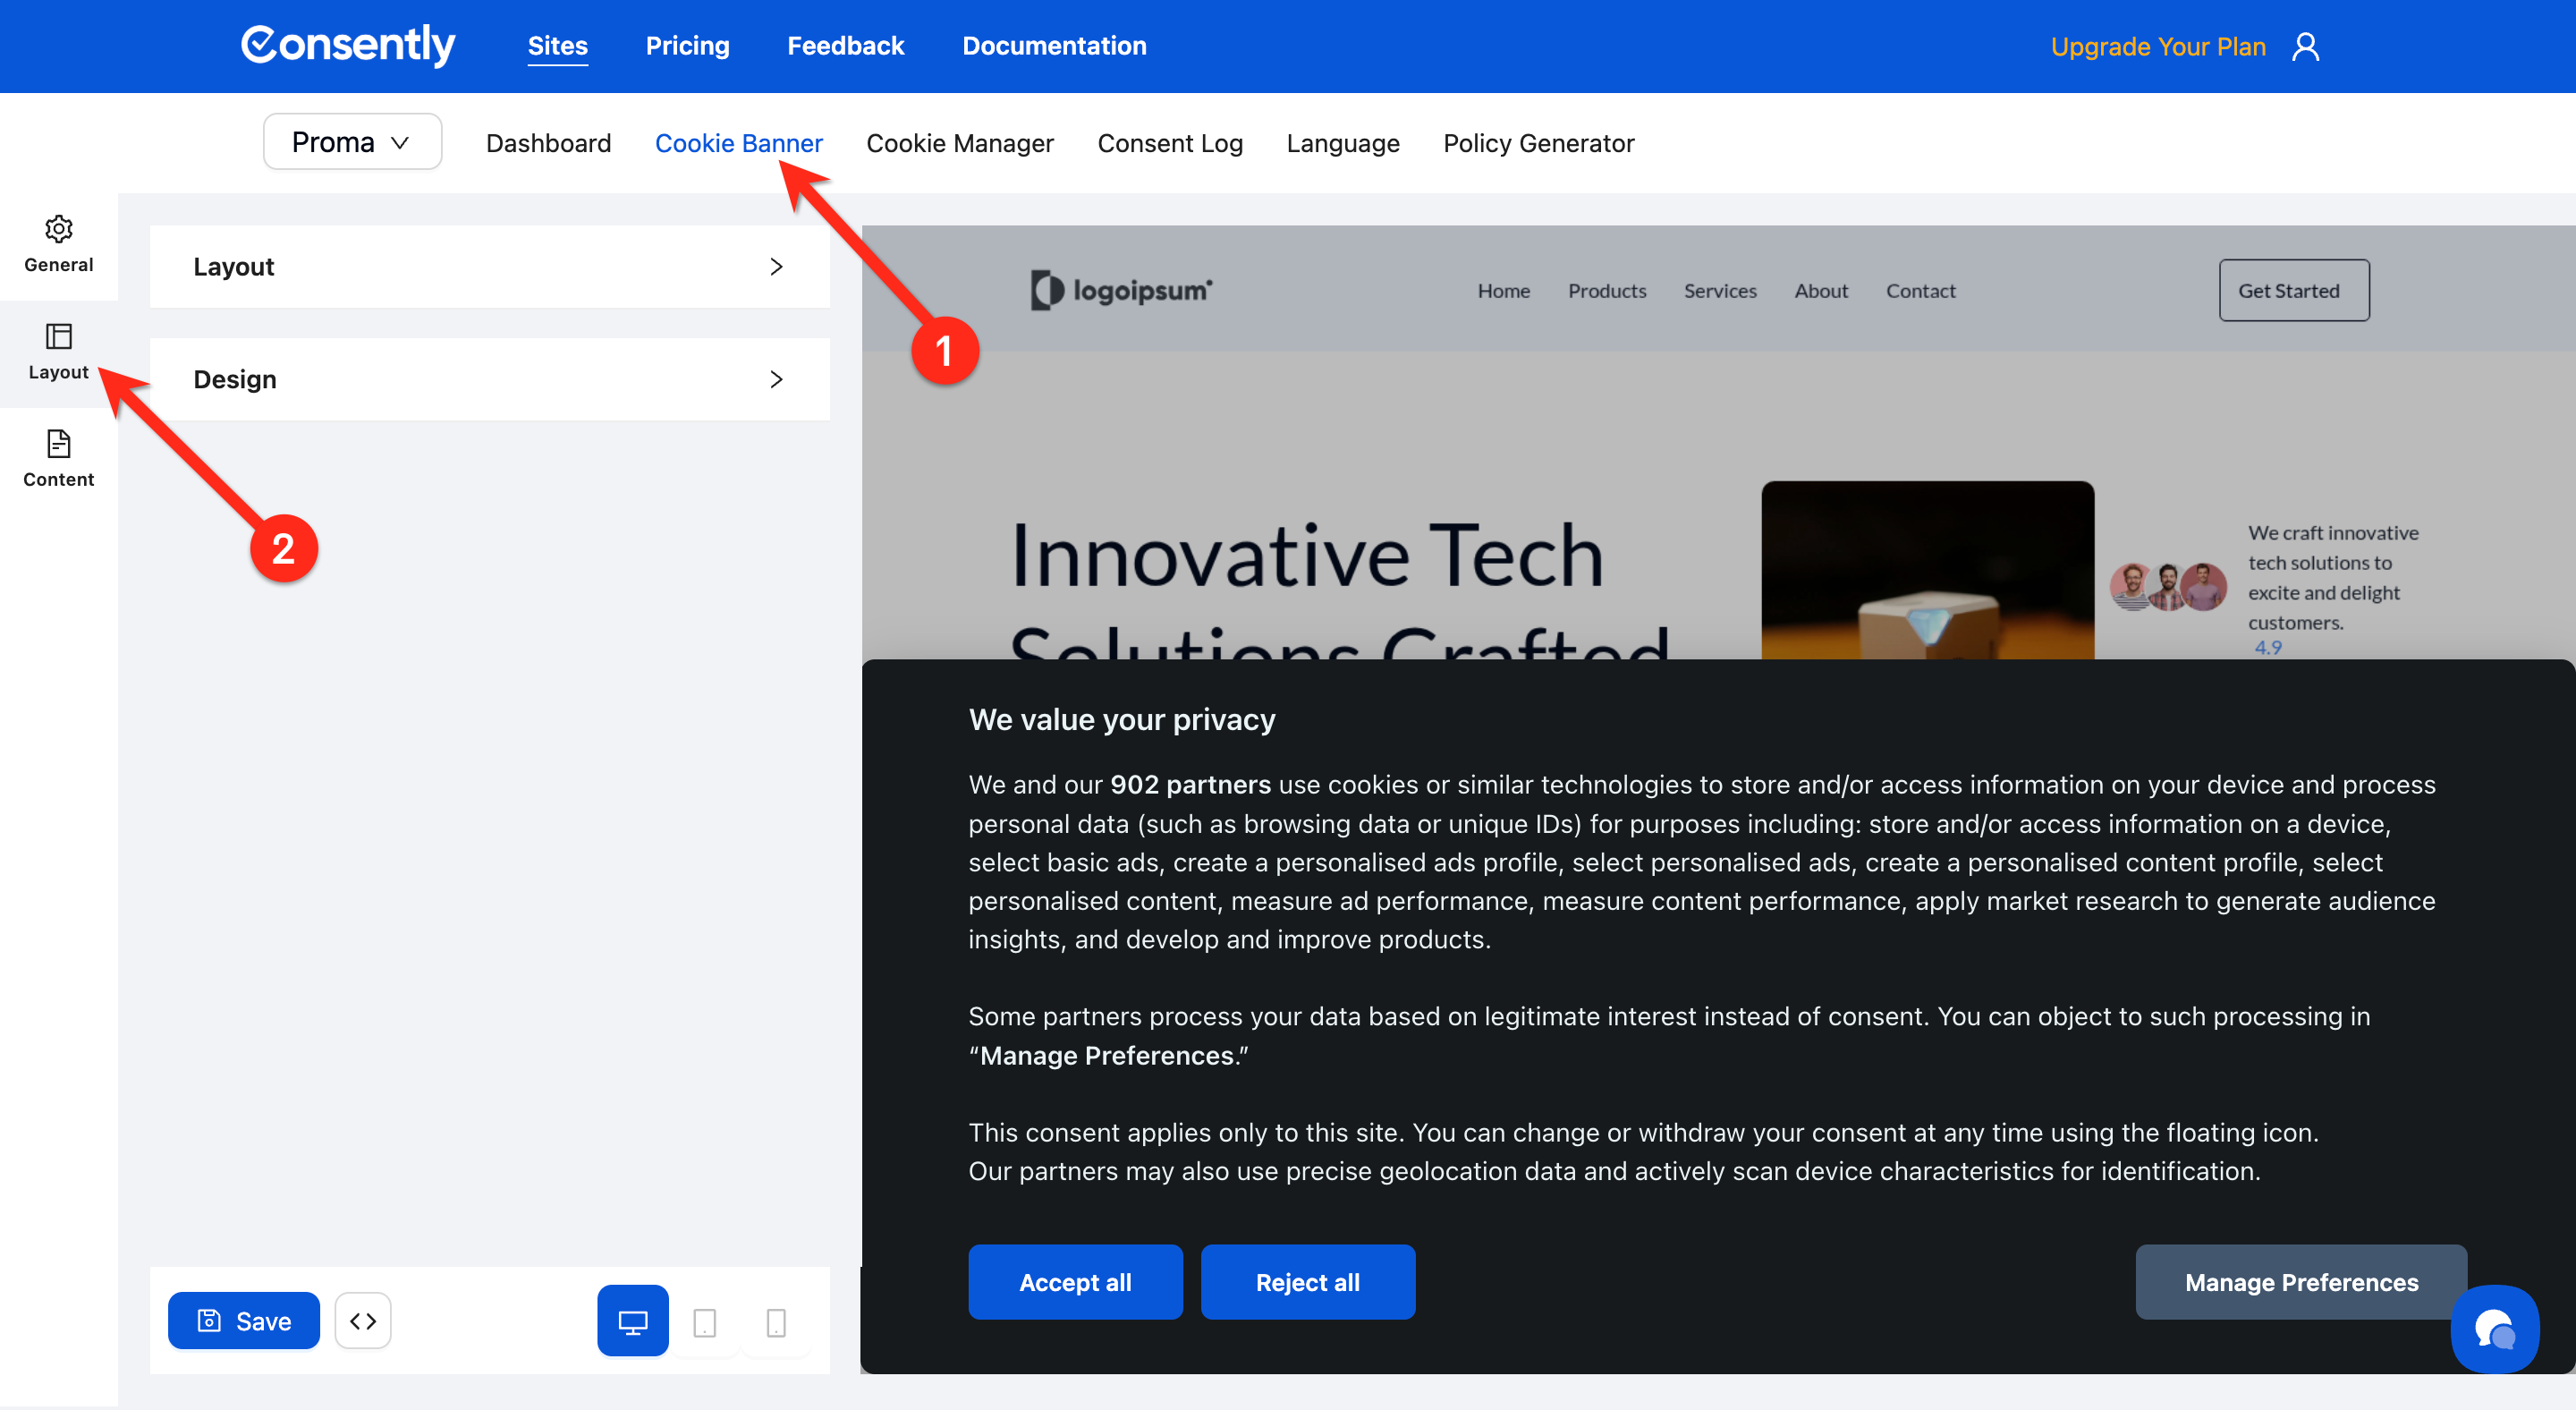The width and height of the screenshot is (2576, 1410).
Task: Click the embed code brackets icon
Action: pyautogui.click(x=362, y=1321)
